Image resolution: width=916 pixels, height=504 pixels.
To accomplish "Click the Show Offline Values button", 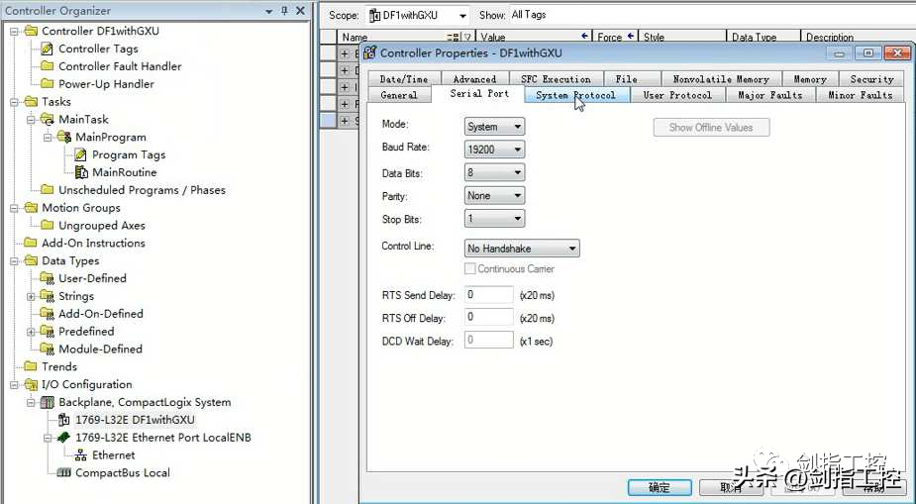I will (x=711, y=128).
